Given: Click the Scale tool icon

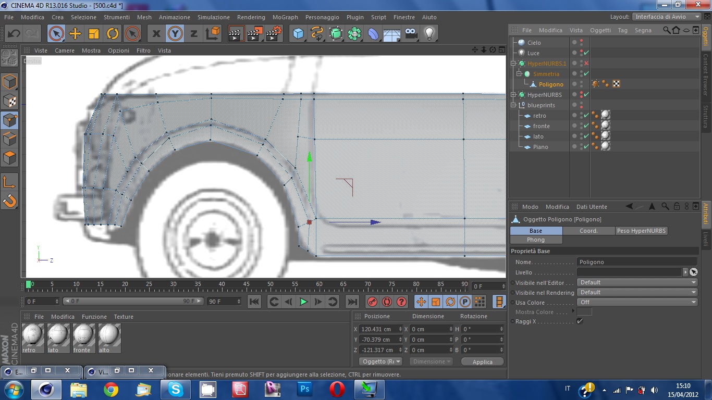Looking at the screenshot, I should pyautogui.click(x=94, y=34).
